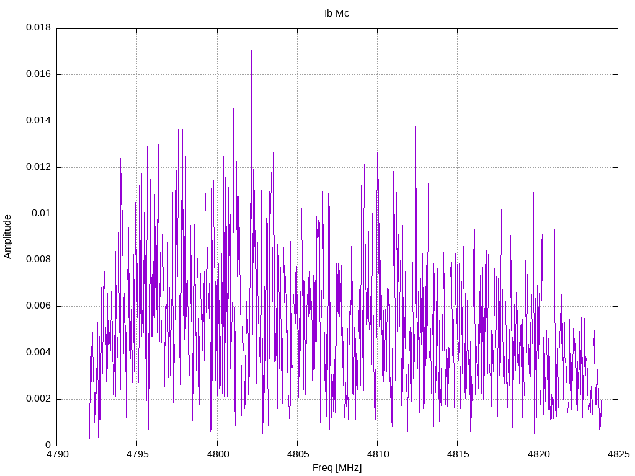Click the 0.01 y-axis tick label

(x=42, y=213)
